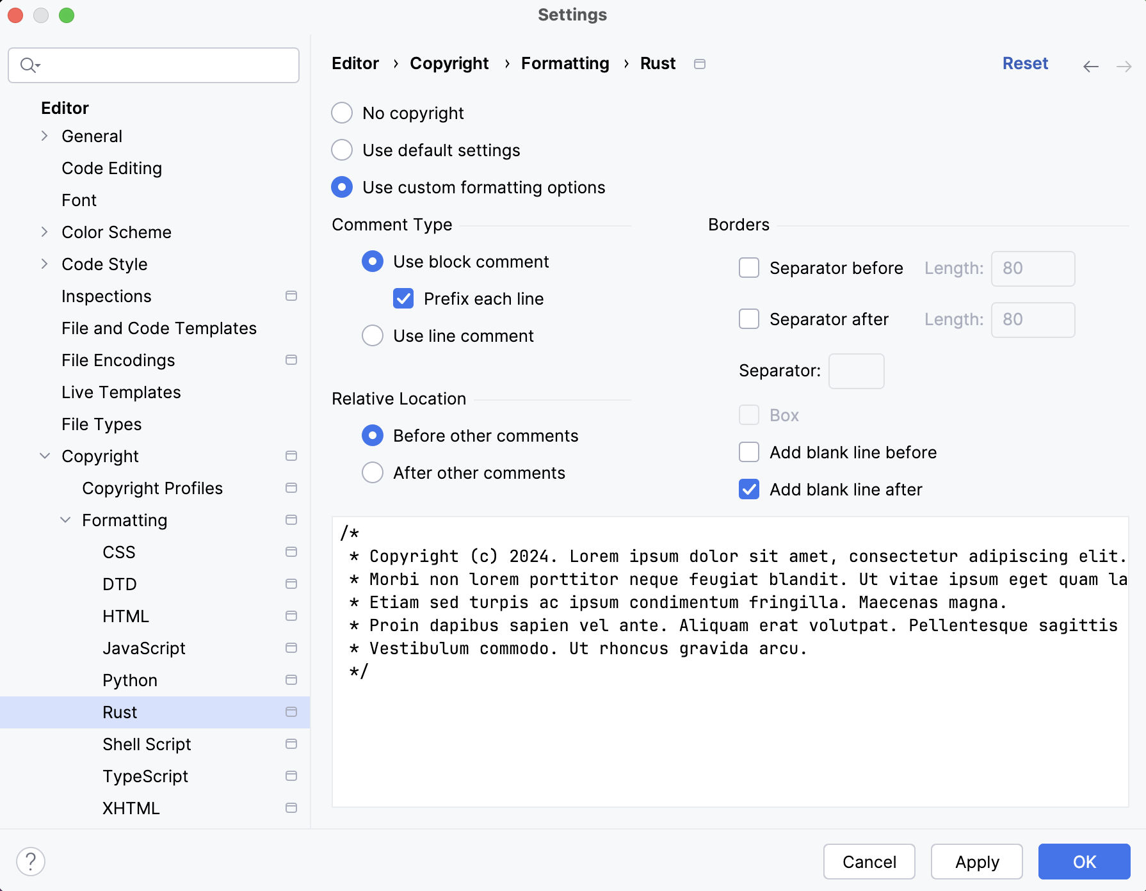Click the search magnifier in the settings search field
The width and height of the screenshot is (1146, 891).
point(29,65)
